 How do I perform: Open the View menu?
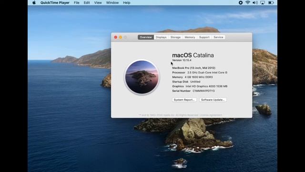pos(98,2)
